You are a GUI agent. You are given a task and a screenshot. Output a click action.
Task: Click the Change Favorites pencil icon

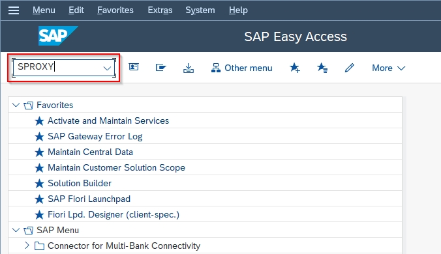(x=349, y=68)
